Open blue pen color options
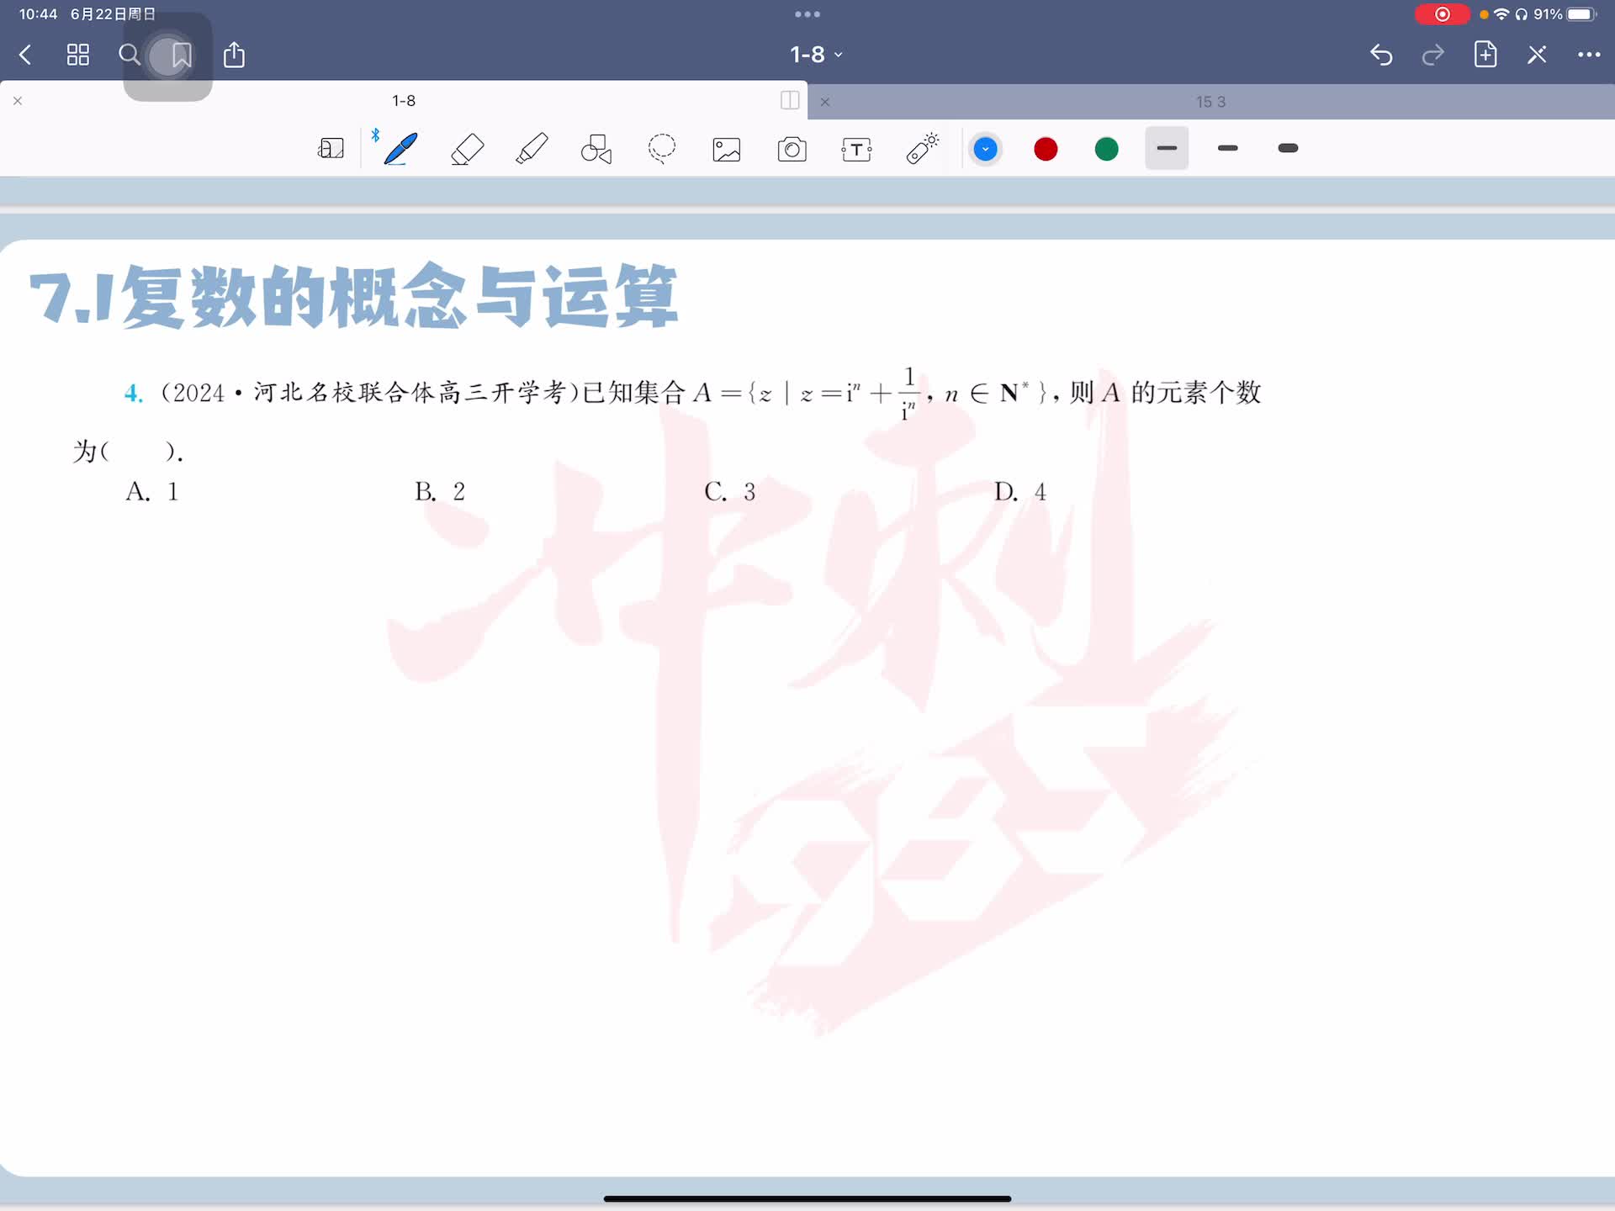1615x1211 pixels. tap(985, 150)
